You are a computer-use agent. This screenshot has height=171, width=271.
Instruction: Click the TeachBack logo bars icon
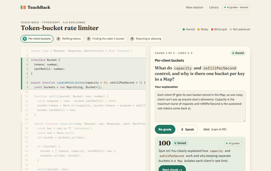click(x=23, y=7)
